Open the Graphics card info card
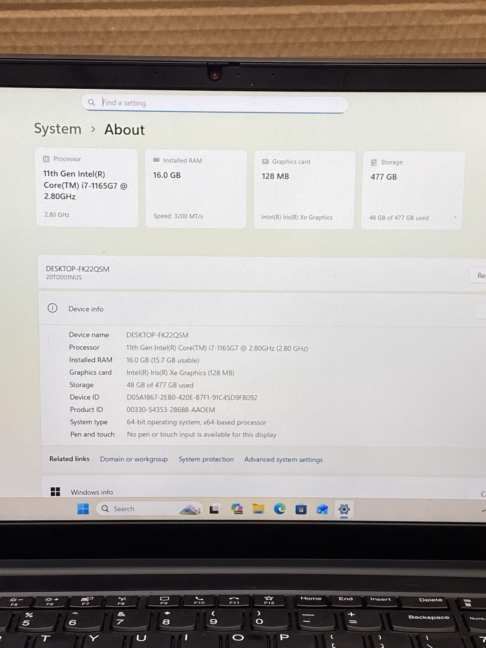The height and width of the screenshot is (648, 486). coord(305,190)
